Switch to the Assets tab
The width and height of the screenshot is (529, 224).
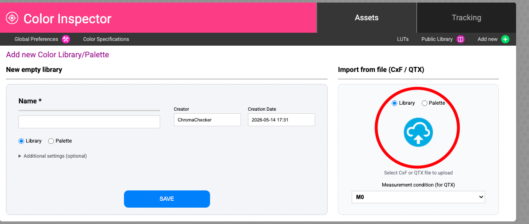367,18
